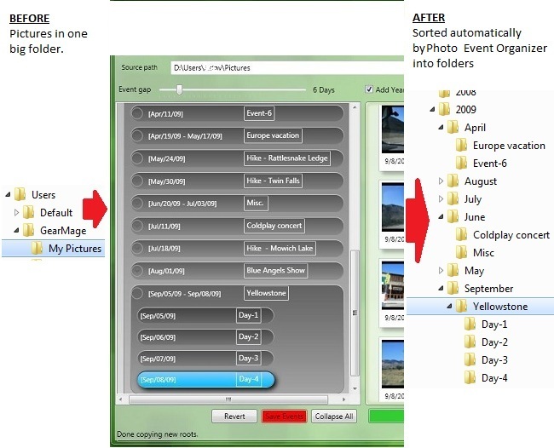
Task: Collapse the June folder
Action: 441,217
